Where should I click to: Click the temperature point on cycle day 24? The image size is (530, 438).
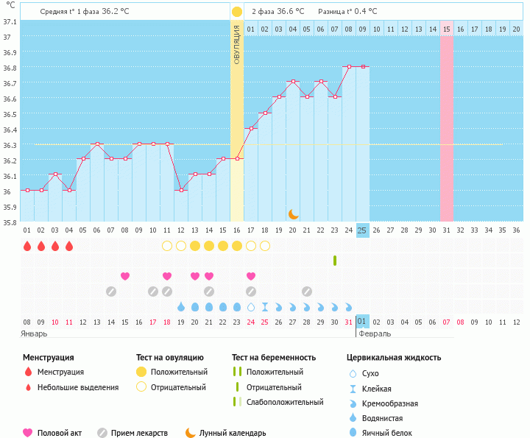[x=348, y=66]
